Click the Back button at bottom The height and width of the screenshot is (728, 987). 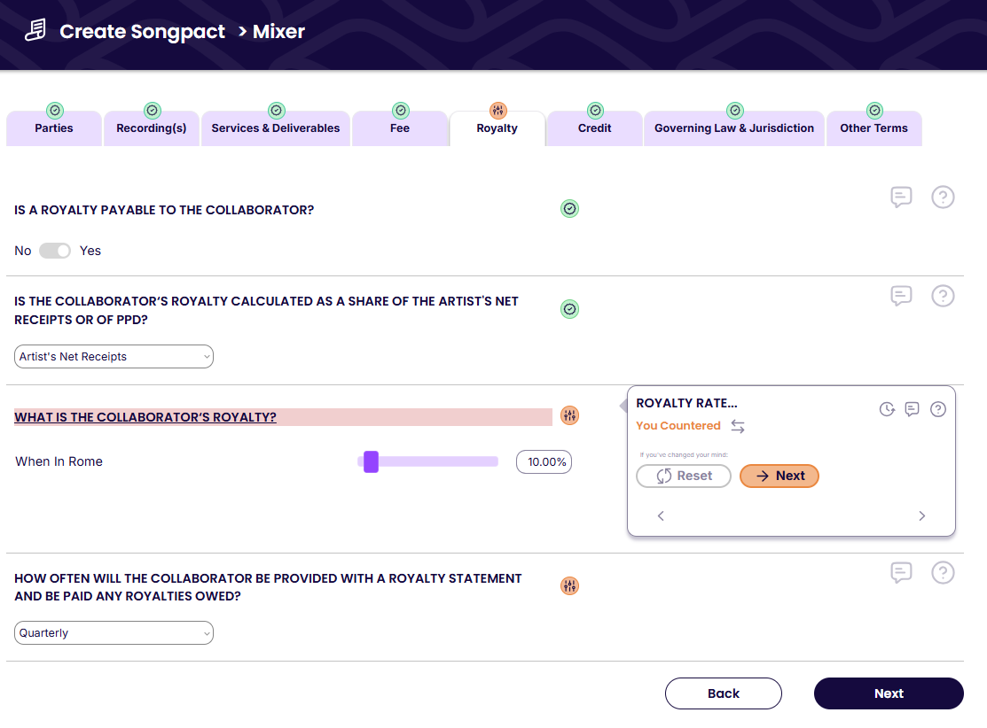point(724,693)
